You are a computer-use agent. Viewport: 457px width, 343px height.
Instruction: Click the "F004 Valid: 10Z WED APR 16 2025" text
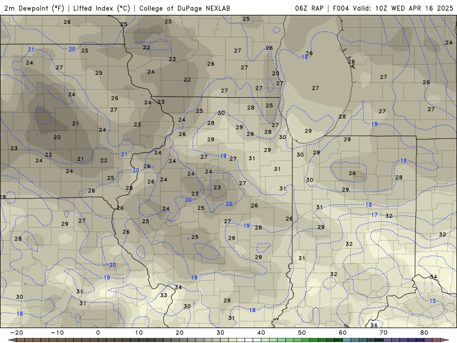point(393,8)
